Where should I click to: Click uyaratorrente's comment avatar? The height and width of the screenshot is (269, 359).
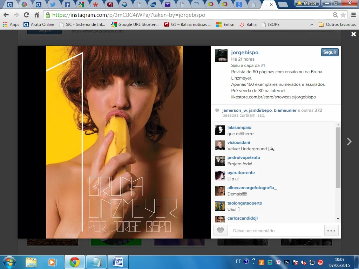coord(220,176)
